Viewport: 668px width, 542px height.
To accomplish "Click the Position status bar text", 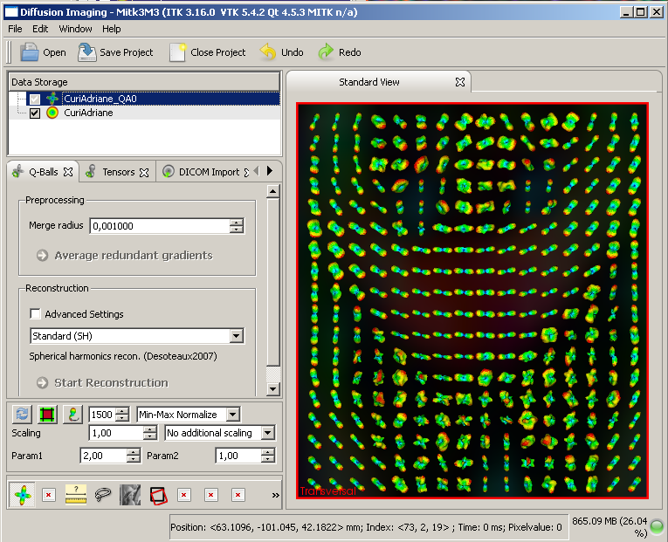I will 366,527.
